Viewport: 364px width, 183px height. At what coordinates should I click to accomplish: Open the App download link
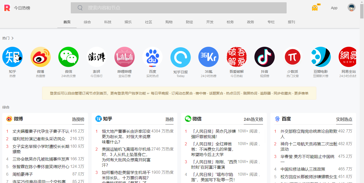tap(334, 8)
